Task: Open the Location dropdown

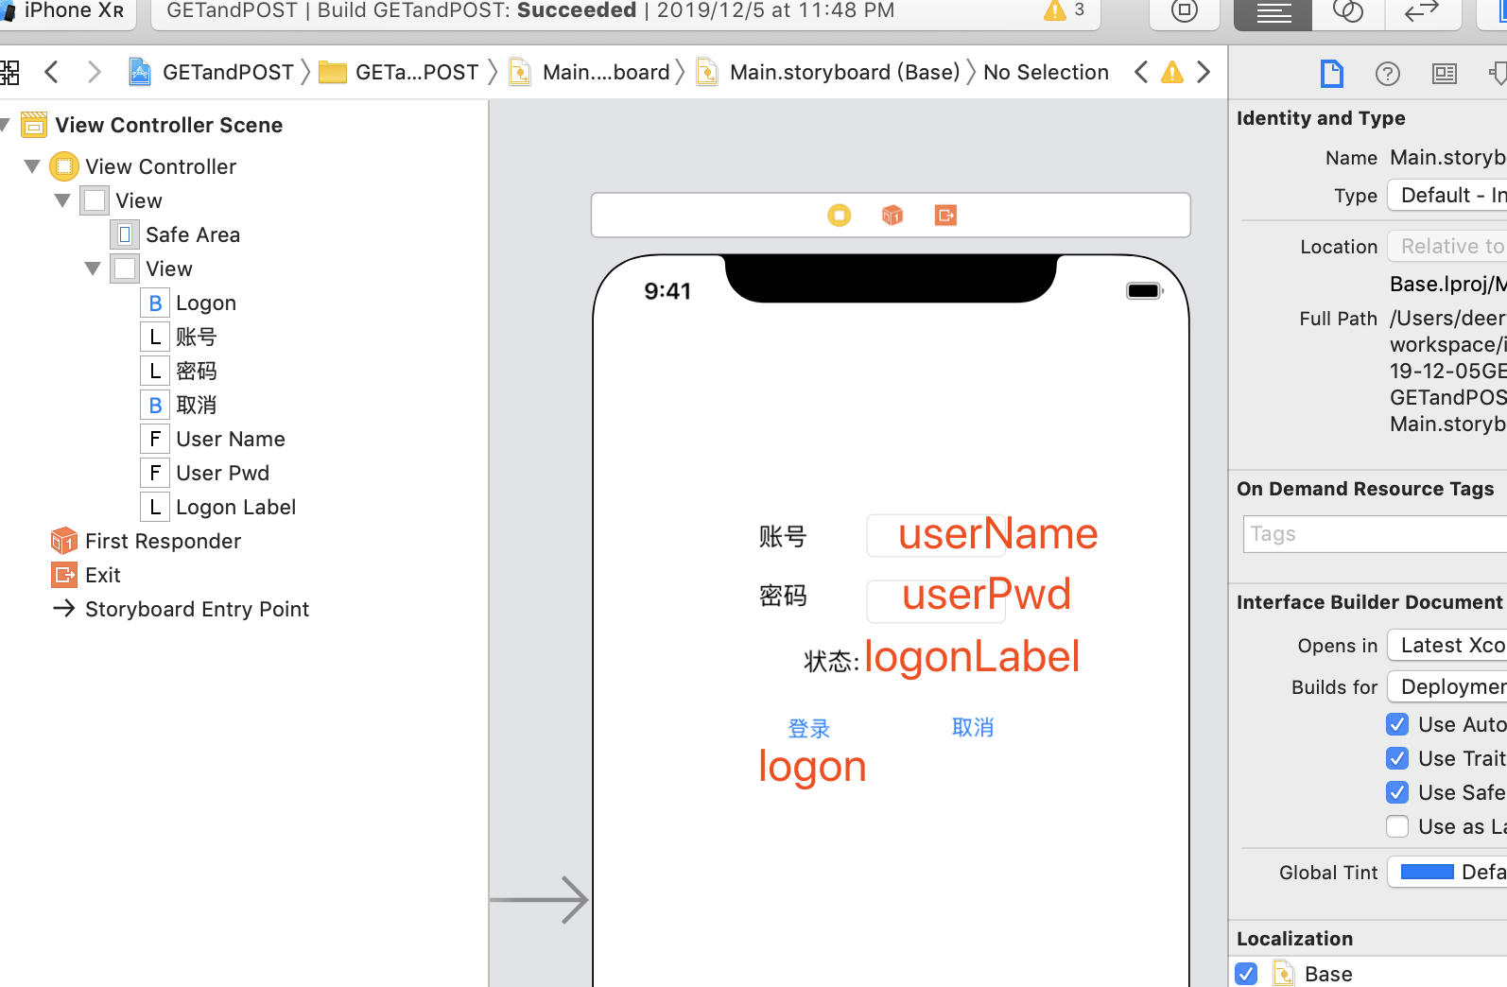Action: [1447, 247]
